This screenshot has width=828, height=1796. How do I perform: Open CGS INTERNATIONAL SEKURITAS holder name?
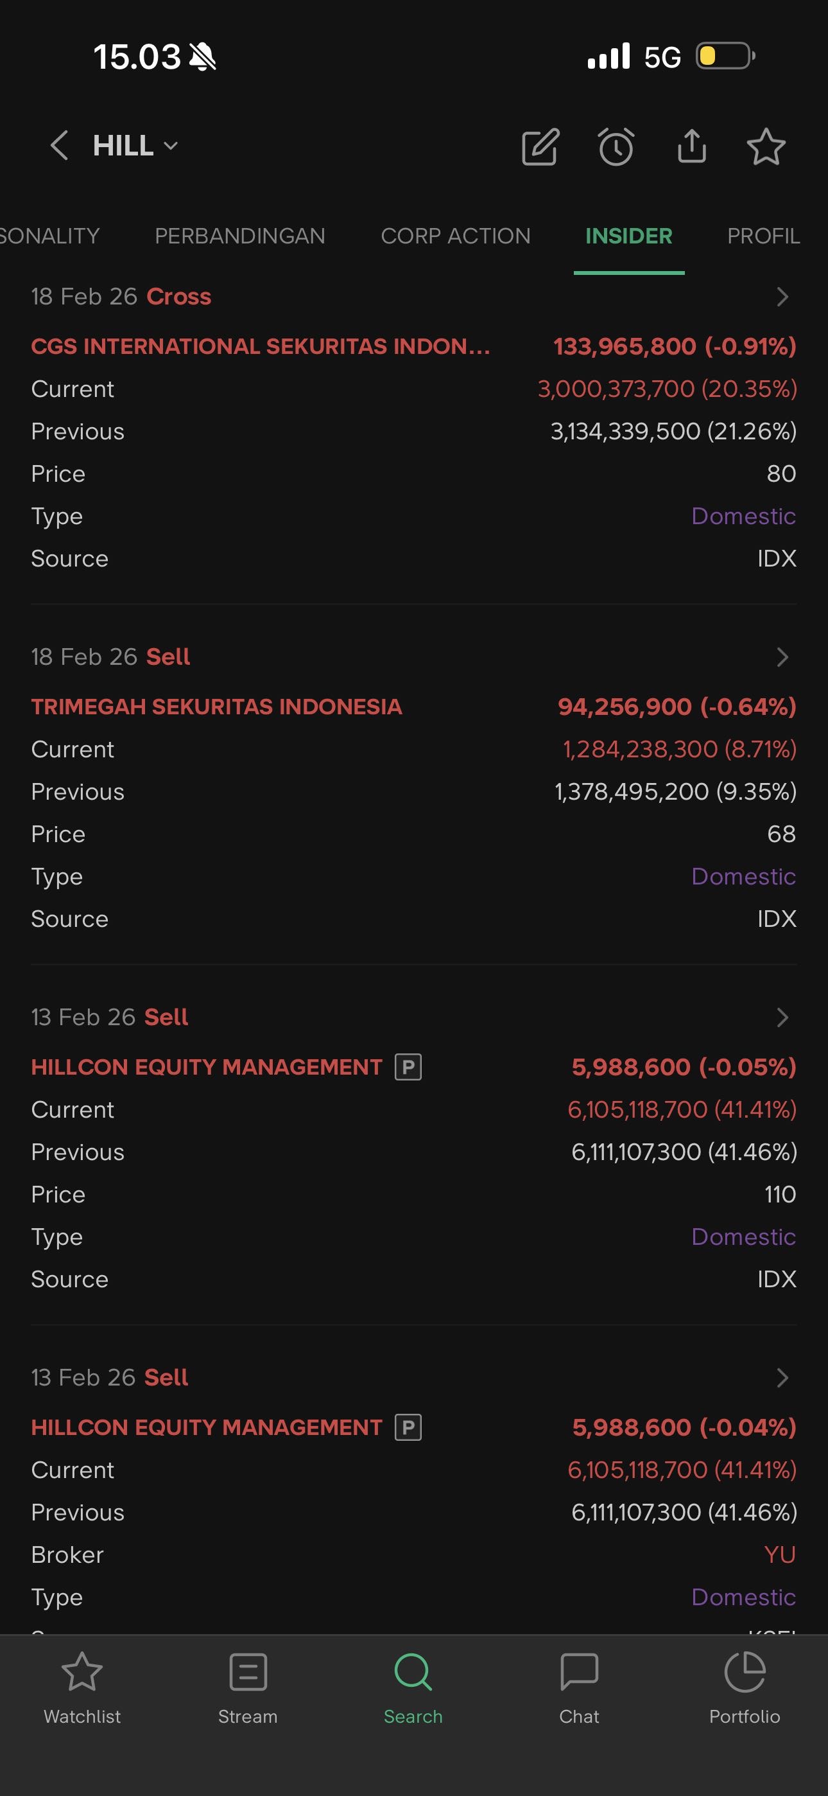(x=260, y=346)
